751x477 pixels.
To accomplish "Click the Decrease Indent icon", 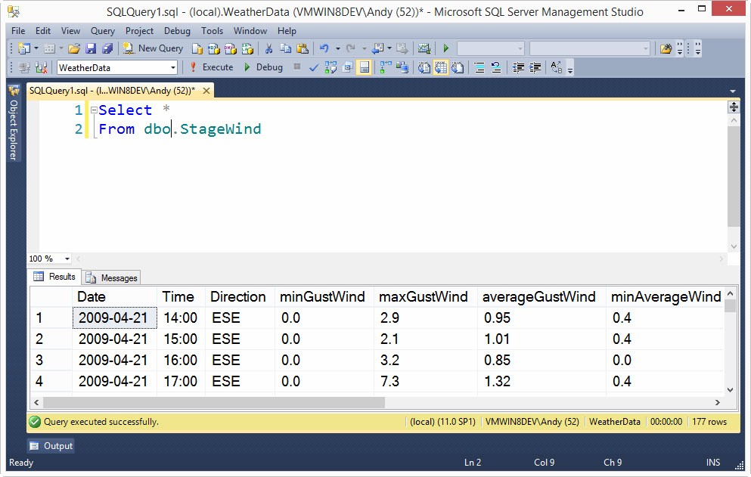I will point(518,67).
